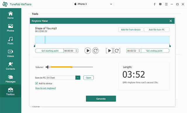
Task: Click the Save to PC path field
Action: tap(61, 78)
